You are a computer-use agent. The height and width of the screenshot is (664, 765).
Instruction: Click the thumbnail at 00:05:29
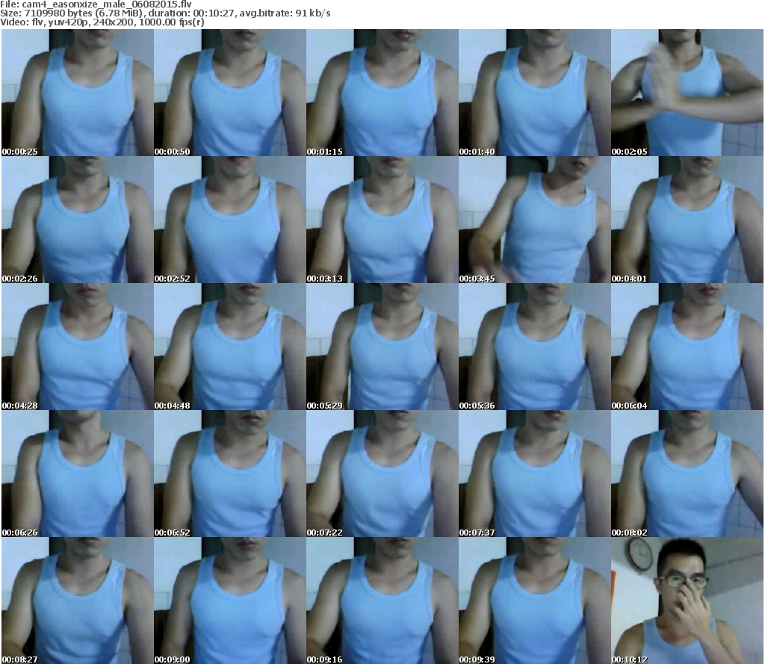coord(382,347)
